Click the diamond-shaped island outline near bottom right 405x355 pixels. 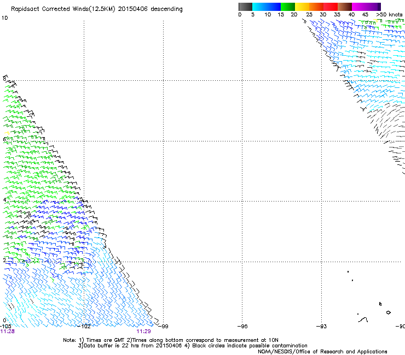click(x=388, y=312)
